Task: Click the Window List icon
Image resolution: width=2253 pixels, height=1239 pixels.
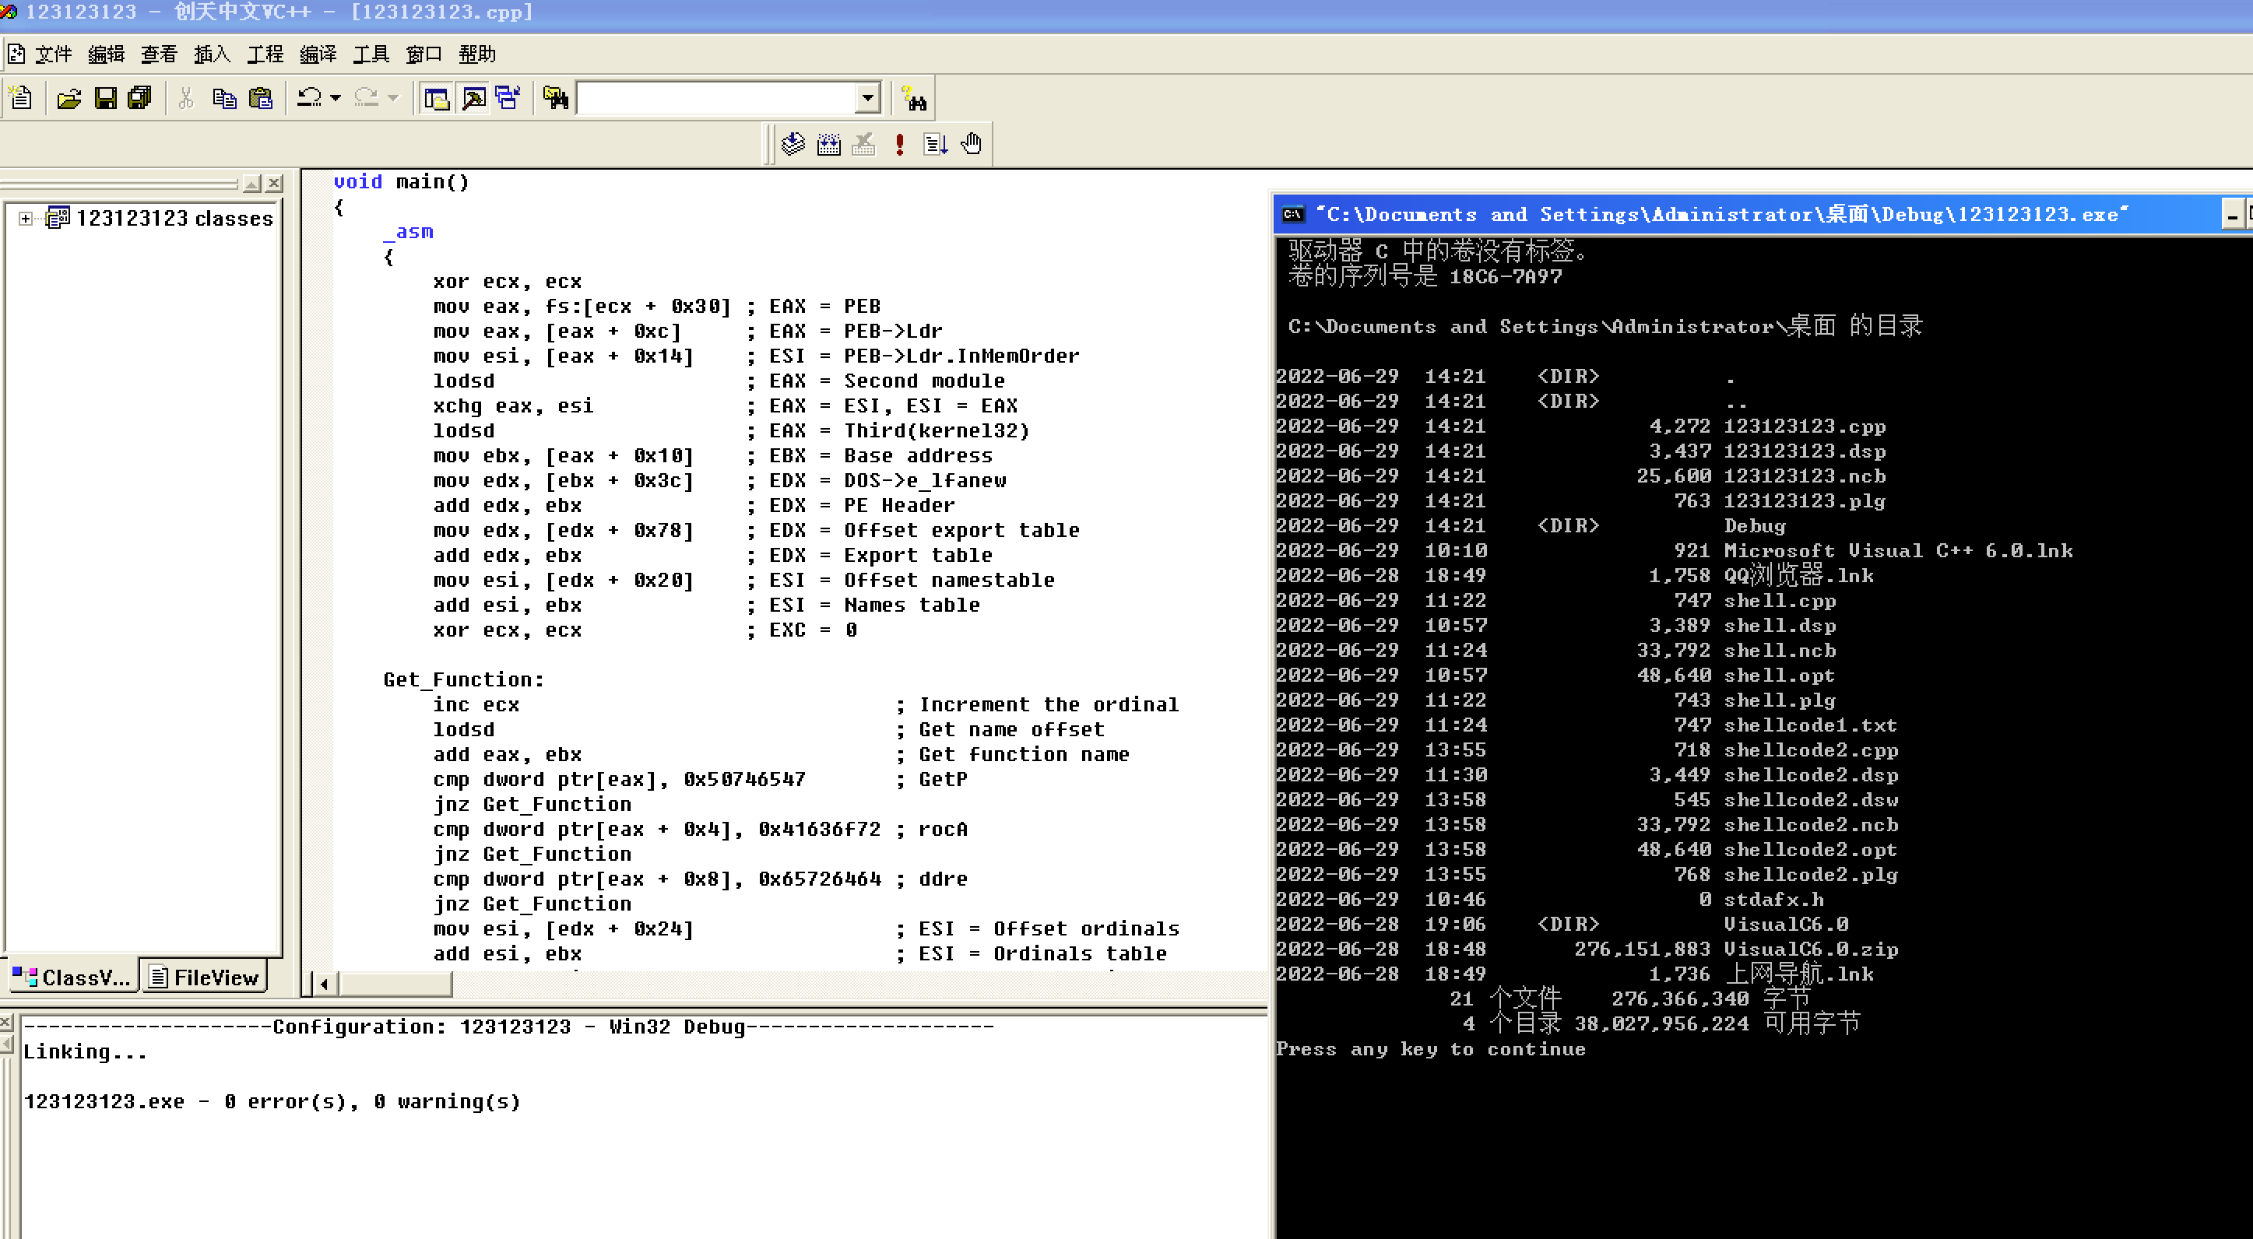Action: point(508,98)
